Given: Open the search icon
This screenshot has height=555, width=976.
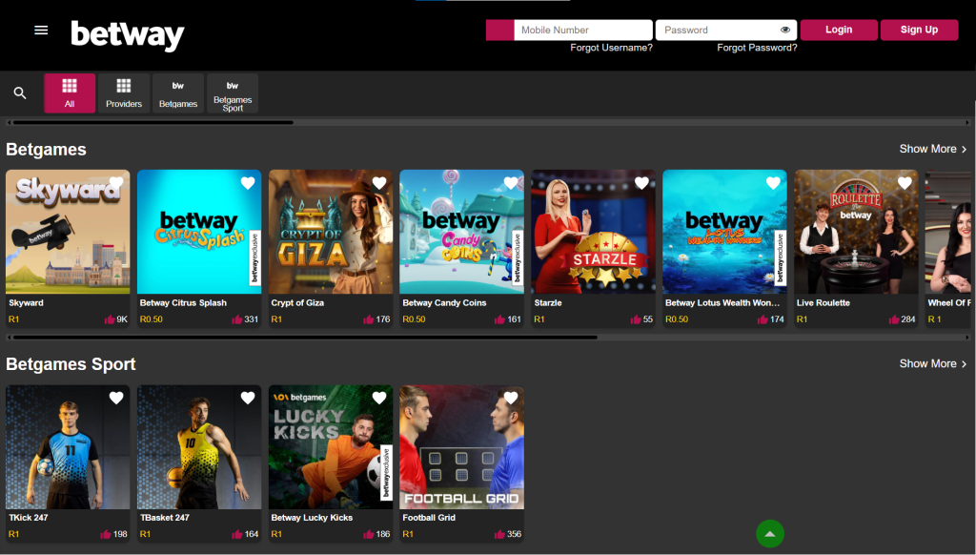Looking at the screenshot, I should 20,92.
